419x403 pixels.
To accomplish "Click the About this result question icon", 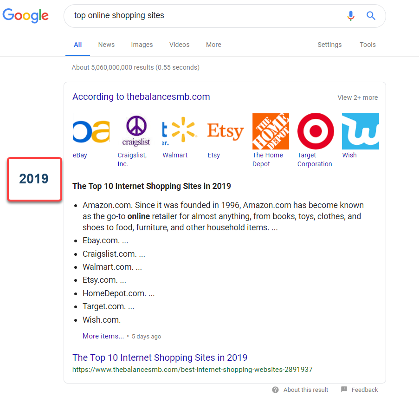I will point(276,390).
